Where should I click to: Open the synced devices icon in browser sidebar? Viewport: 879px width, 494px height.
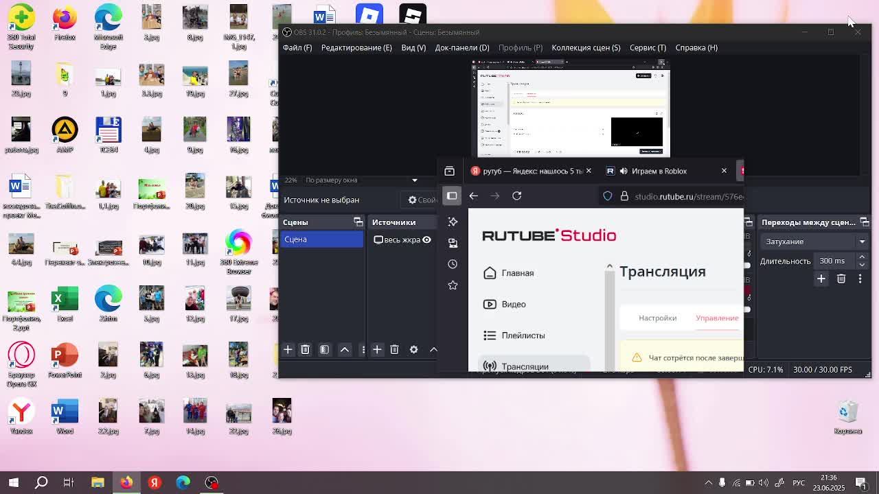(x=453, y=243)
